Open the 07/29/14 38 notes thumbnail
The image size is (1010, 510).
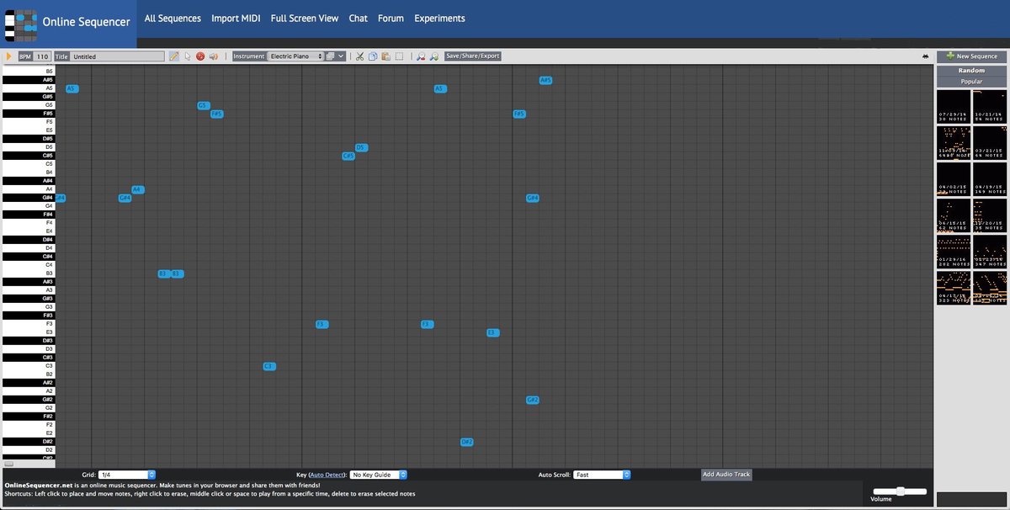pyautogui.click(x=954, y=106)
